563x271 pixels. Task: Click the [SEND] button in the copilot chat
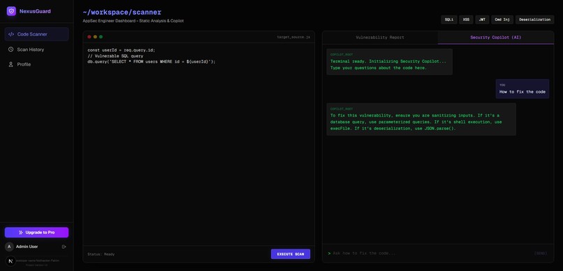[541, 254]
